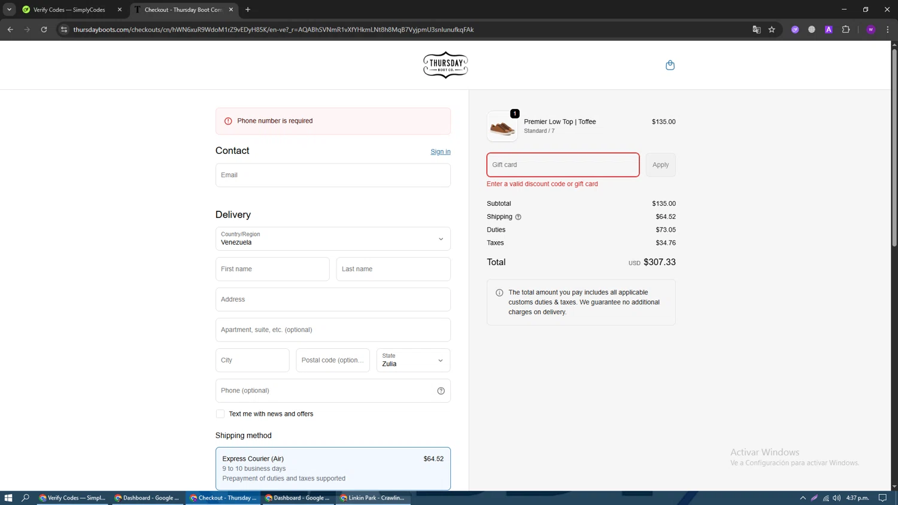Click the Premier Low Top | Toffee name
The height and width of the screenshot is (505, 898).
coord(560,121)
